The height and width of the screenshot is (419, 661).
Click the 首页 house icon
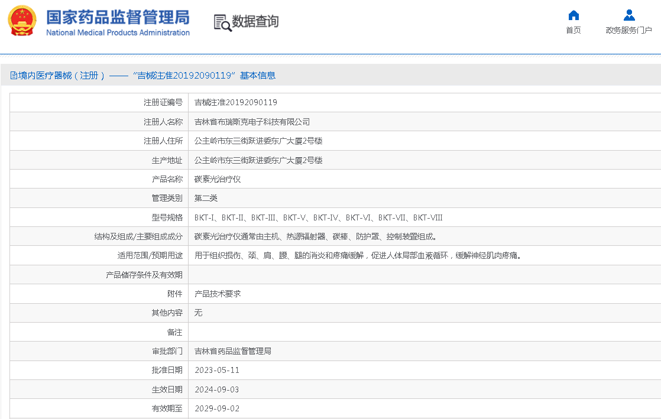pyautogui.click(x=573, y=15)
